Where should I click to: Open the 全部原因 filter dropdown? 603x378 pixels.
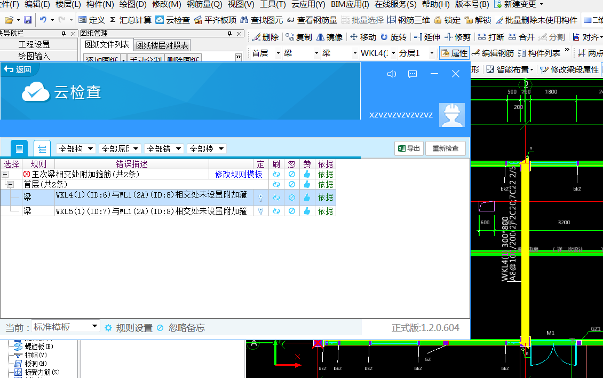120,148
